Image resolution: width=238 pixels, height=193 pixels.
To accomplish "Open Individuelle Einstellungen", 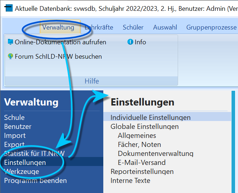I will [167, 117].
